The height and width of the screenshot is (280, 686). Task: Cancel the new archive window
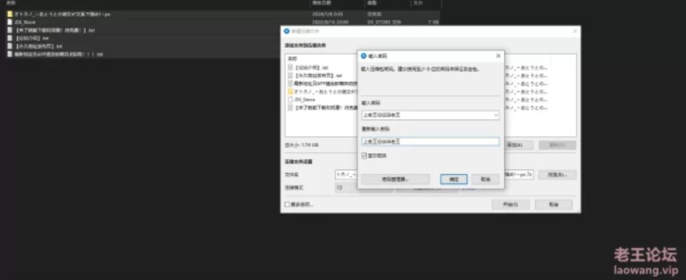click(x=553, y=204)
